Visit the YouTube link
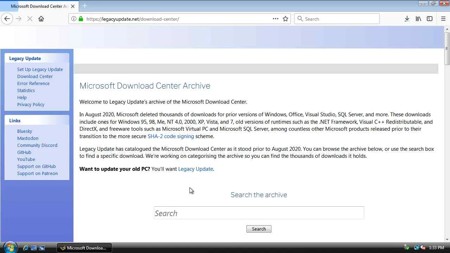The height and width of the screenshot is (253, 450). tap(26, 159)
